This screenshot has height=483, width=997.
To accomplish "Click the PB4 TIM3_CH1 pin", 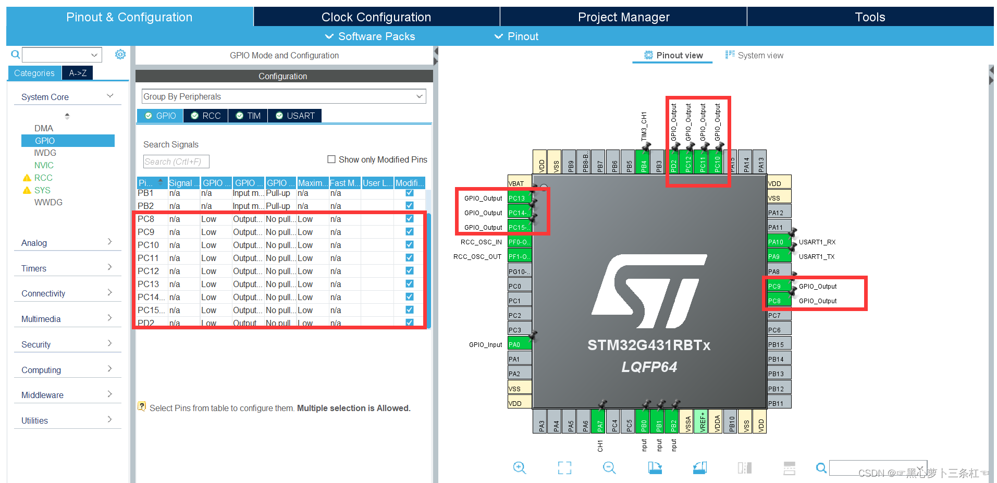I will click(x=644, y=162).
